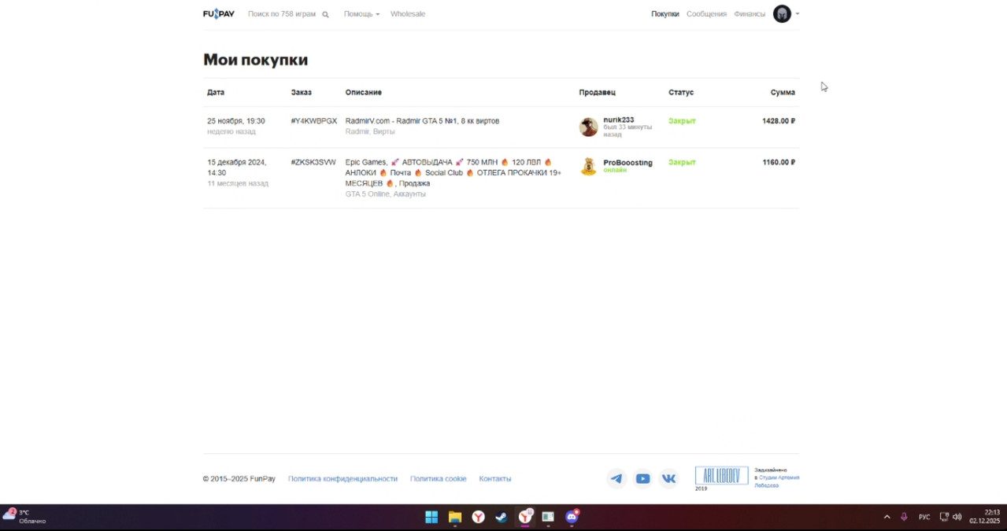The image size is (1007, 531).
Task: Focus the game search field
Action: [x=282, y=14]
